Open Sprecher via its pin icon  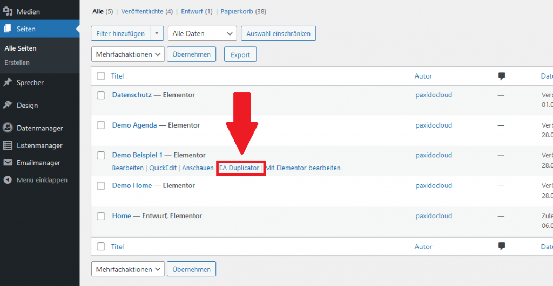tap(8, 83)
